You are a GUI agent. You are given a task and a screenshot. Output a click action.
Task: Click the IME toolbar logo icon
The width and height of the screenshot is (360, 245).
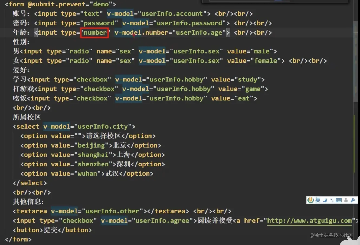point(311,200)
